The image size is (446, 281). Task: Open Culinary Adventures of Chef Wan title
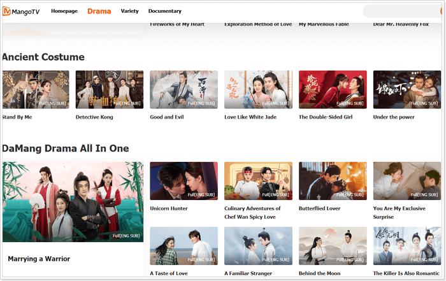252,212
